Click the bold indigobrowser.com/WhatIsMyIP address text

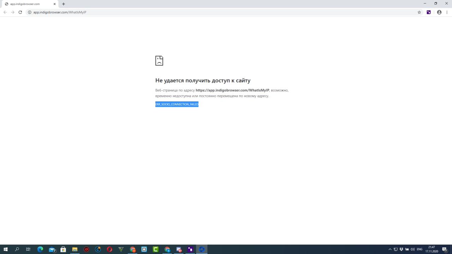232,90
